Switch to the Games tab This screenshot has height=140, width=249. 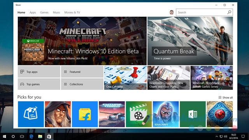coord(44,12)
